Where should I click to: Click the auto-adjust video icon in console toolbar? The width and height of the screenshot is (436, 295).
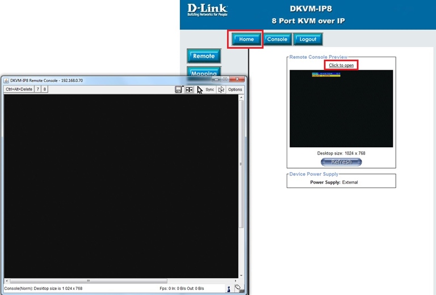pos(189,89)
